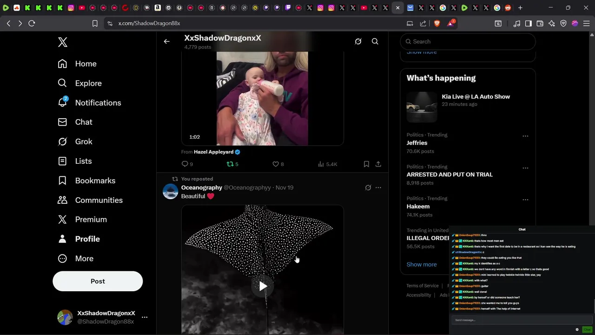Open more options for Jeffries trend
Viewport: 595px width, 335px height.
click(x=525, y=136)
